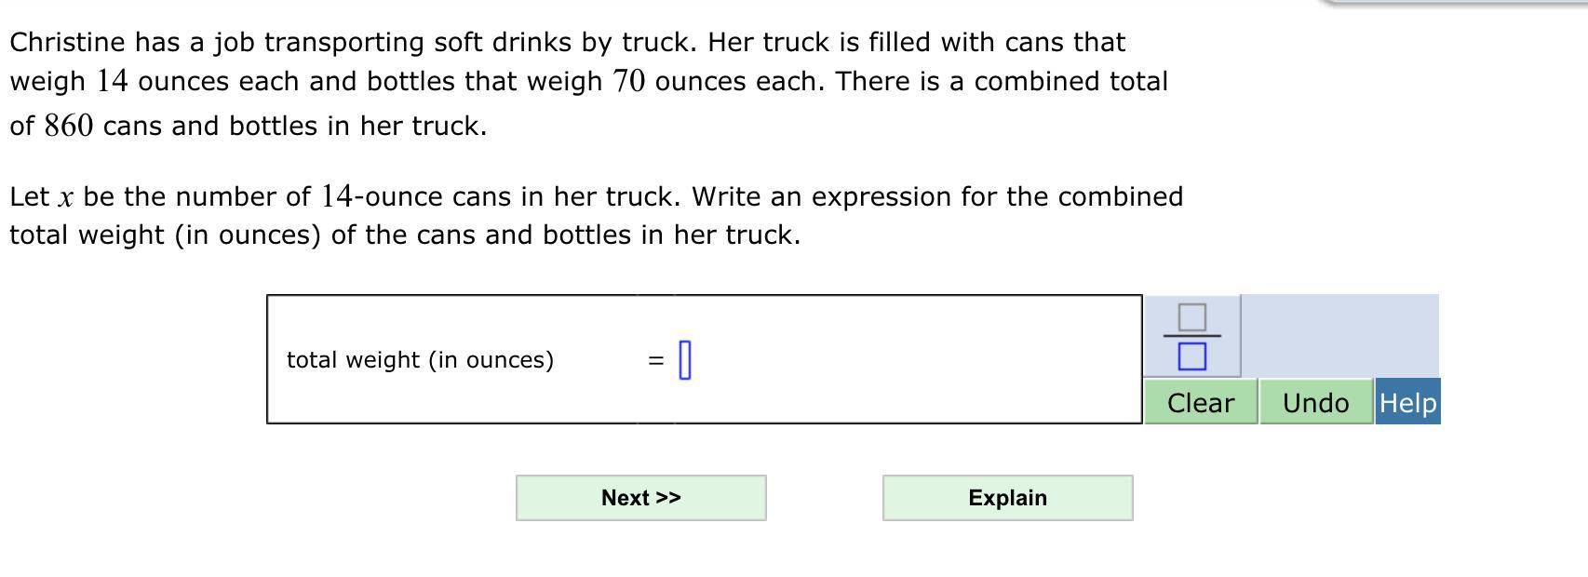Open the Help panel
This screenshot has width=1588, height=577.
(x=1407, y=402)
